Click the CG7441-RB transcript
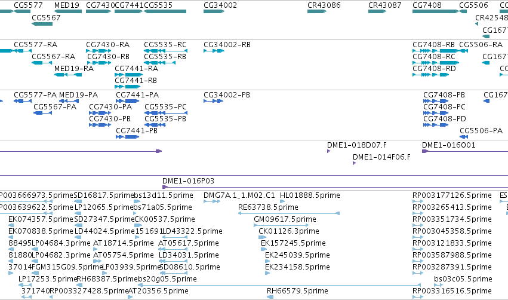Viewport: 508px width, 300px height. 127,87
